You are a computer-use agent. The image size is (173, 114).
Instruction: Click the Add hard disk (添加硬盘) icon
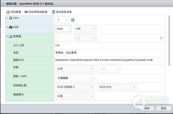tap(8, 12)
